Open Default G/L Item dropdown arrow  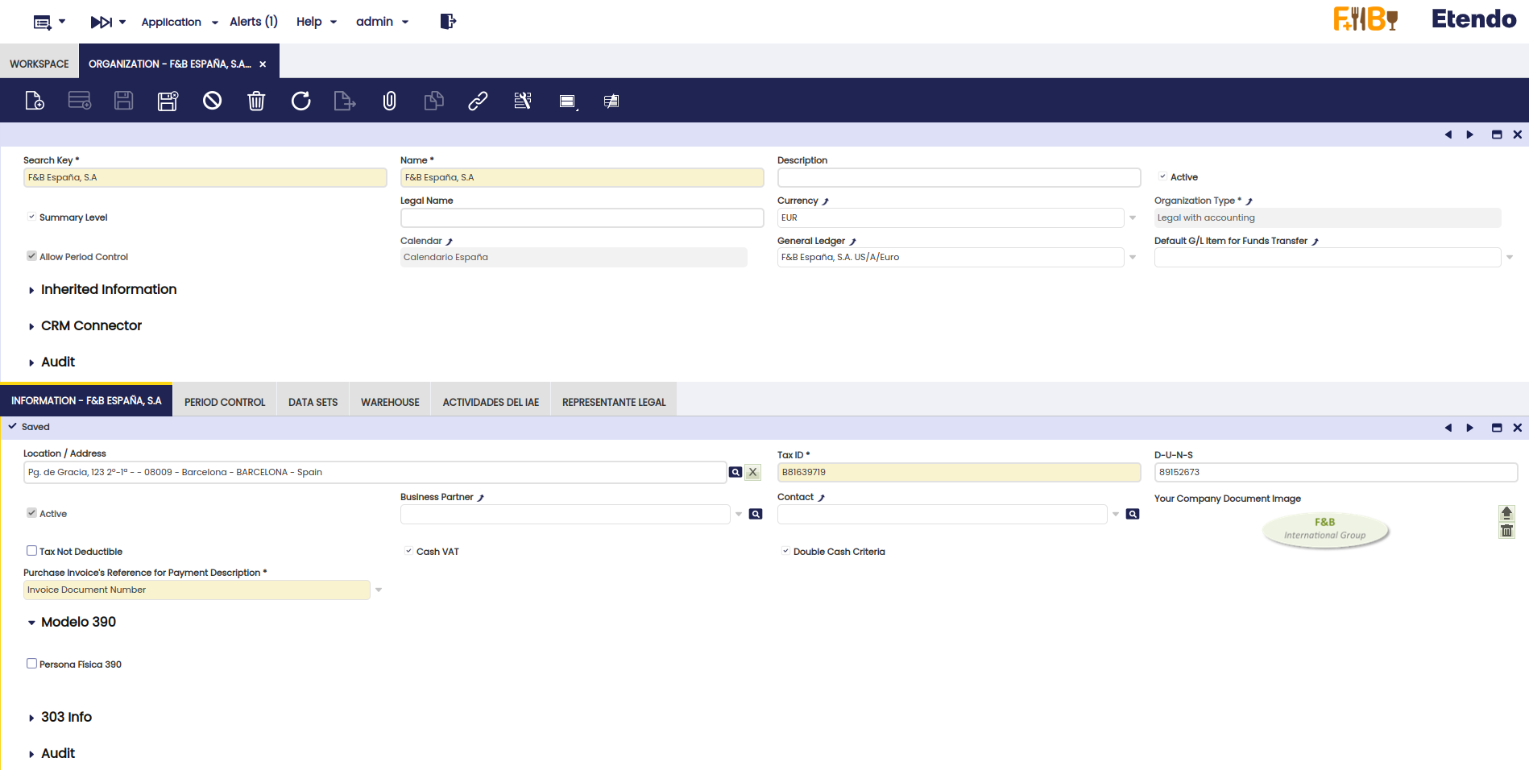click(1510, 257)
